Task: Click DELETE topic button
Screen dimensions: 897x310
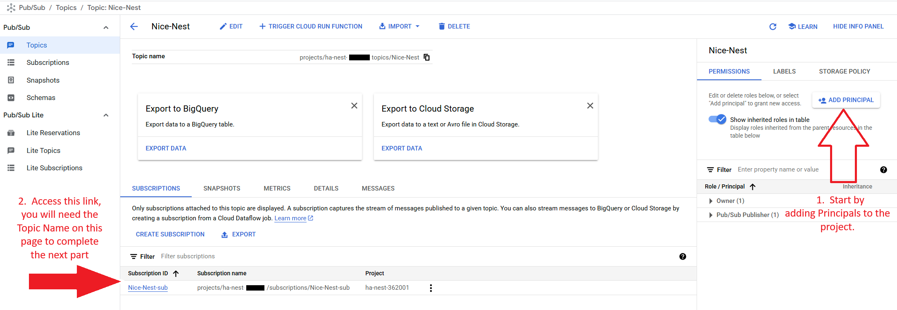Action: pos(454,26)
